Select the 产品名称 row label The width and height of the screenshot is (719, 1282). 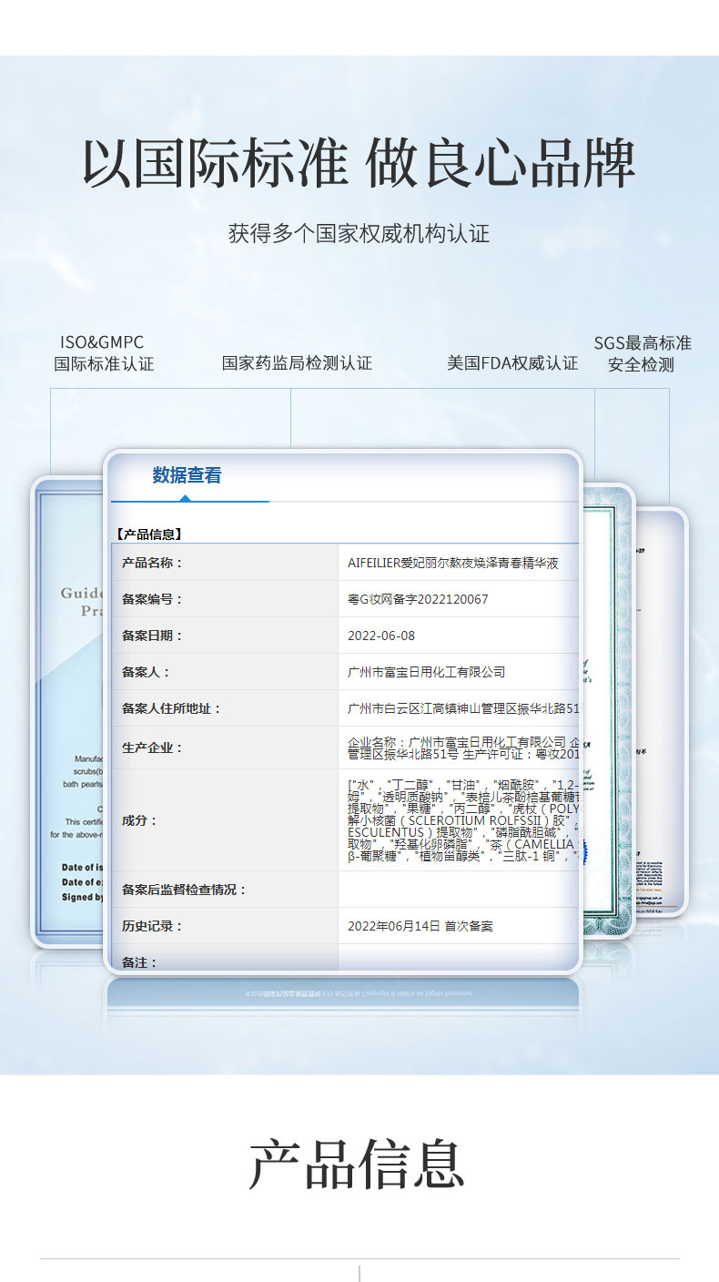pyautogui.click(x=153, y=563)
